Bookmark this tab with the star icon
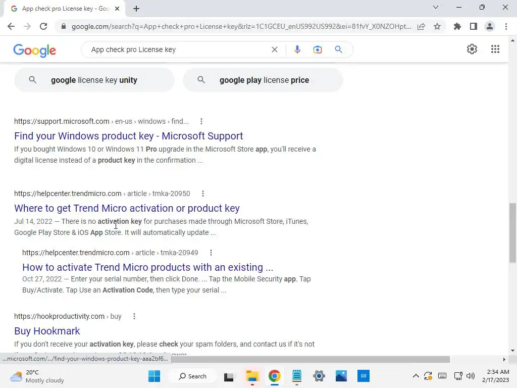Image resolution: width=517 pixels, height=388 pixels. coord(437,26)
